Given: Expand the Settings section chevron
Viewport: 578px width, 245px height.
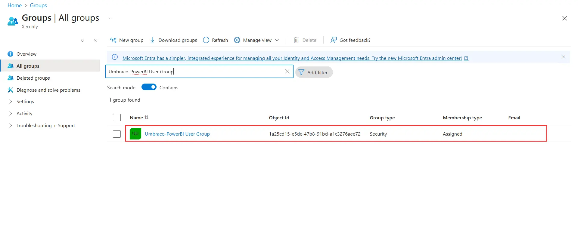Looking at the screenshot, I should coord(11,102).
